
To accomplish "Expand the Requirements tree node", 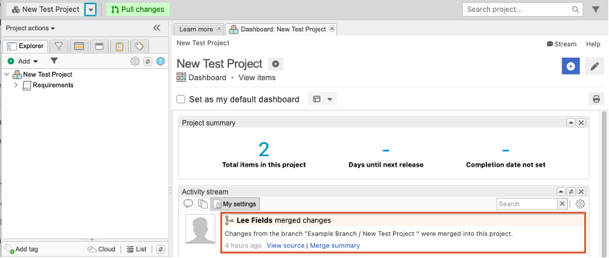I will tap(16, 84).
